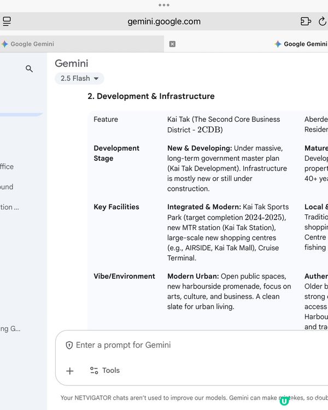The width and height of the screenshot is (328, 410).
Task: Click the green U badge icon at bottom
Action: click(284, 401)
